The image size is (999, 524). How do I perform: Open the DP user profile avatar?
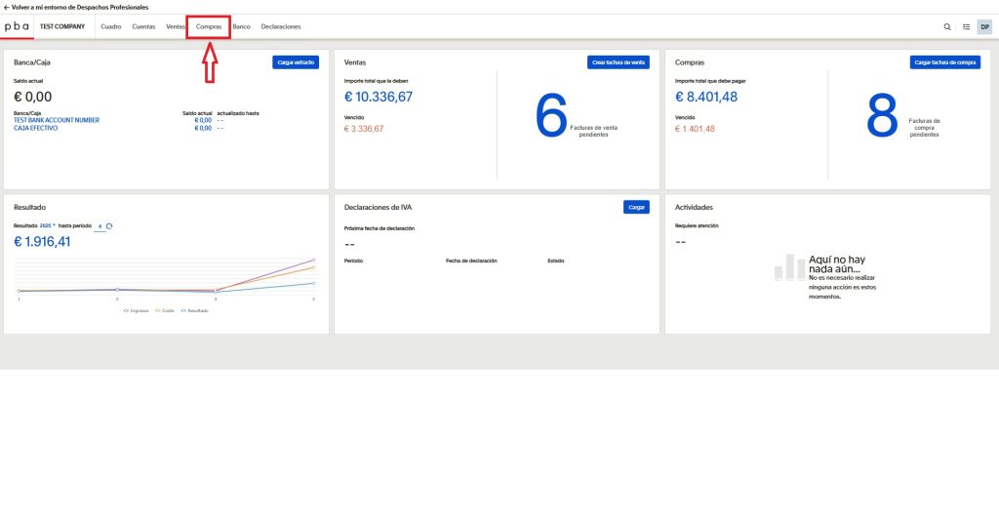point(984,27)
